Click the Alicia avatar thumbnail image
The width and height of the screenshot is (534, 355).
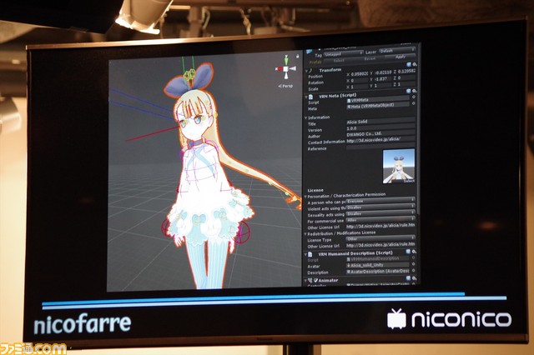pyautogui.click(x=399, y=166)
